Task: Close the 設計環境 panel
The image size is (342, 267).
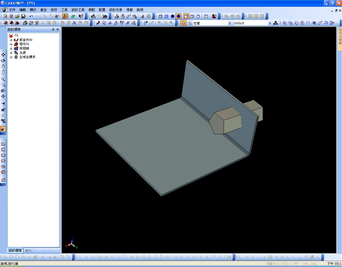Action: [58, 29]
